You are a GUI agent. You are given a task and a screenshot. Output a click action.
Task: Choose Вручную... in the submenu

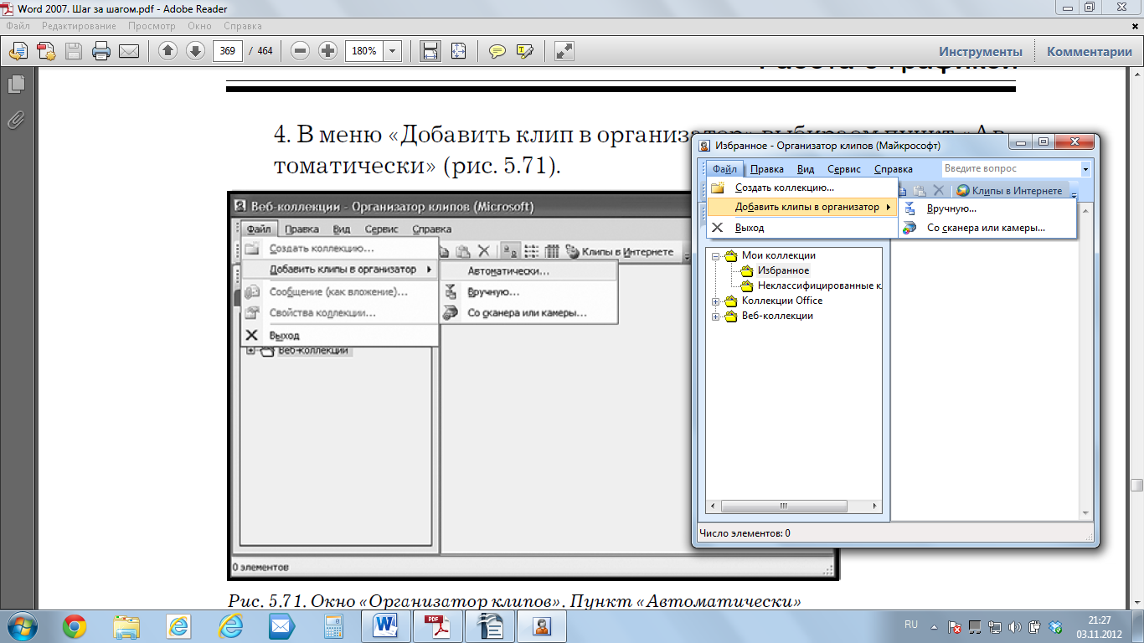click(x=987, y=208)
